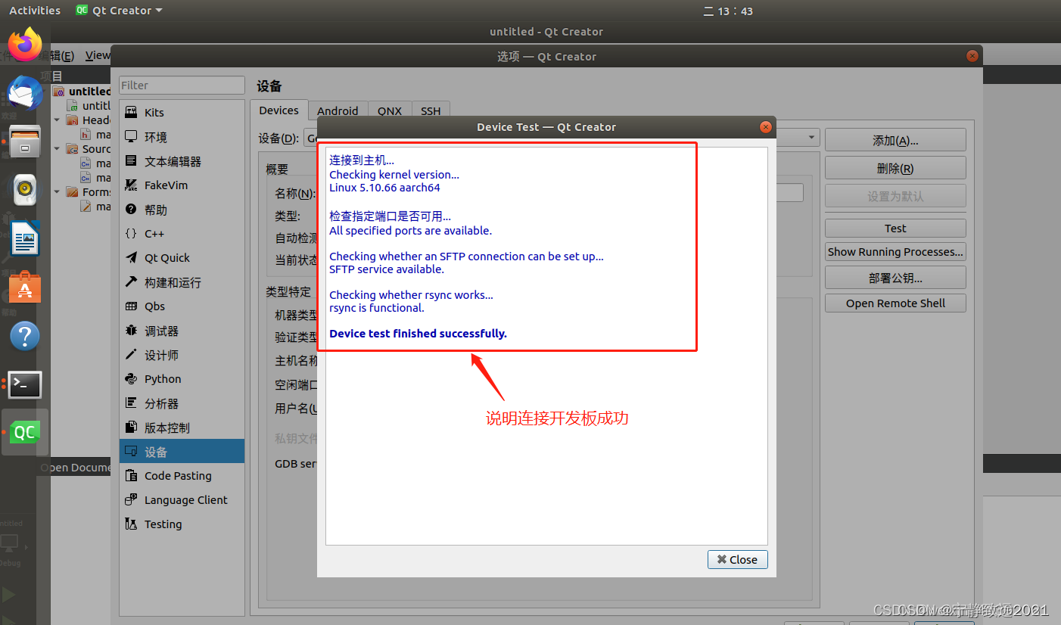Open Python settings category

182,379
